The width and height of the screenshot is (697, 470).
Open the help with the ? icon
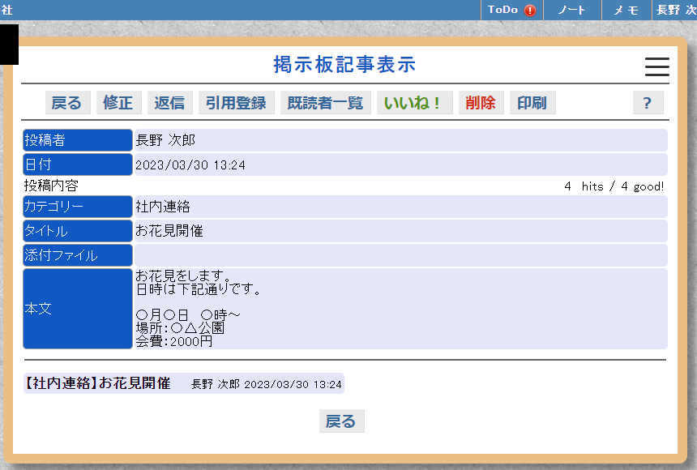point(648,102)
